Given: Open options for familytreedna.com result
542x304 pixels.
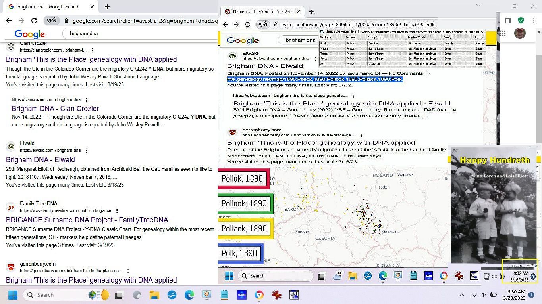Looking at the screenshot, I should pyautogui.click(x=117, y=211).
